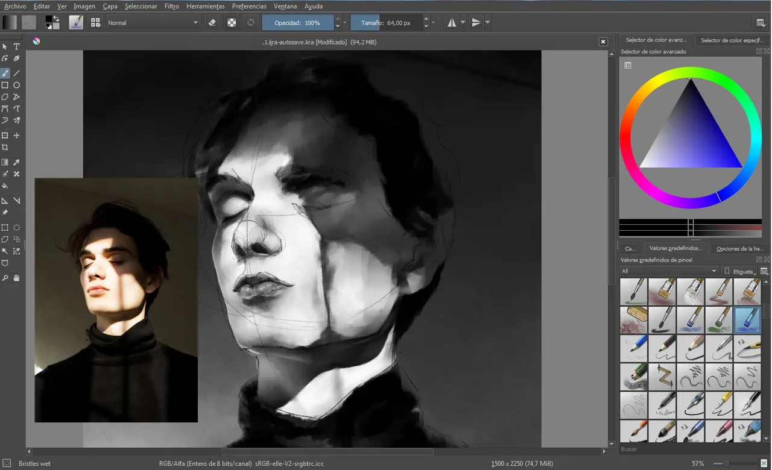
Task: Select the Assistant ruler tool
Action: point(5,201)
